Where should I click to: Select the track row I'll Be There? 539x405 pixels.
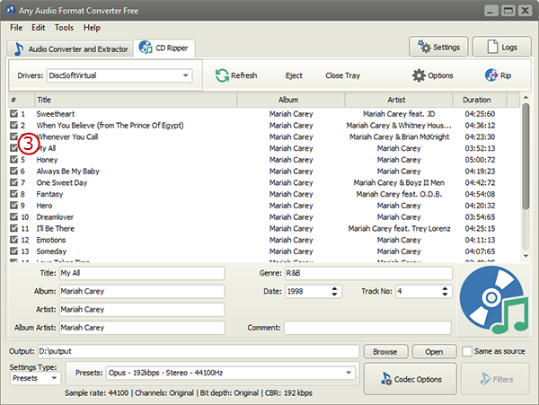click(x=264, y=228)
